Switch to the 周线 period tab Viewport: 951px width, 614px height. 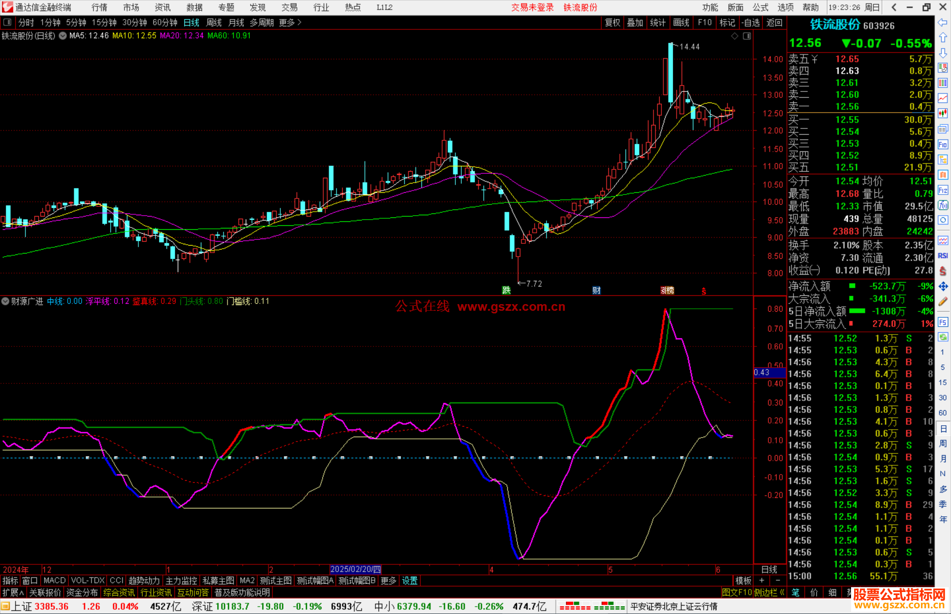pyautogui.click(x=214, y=22)
